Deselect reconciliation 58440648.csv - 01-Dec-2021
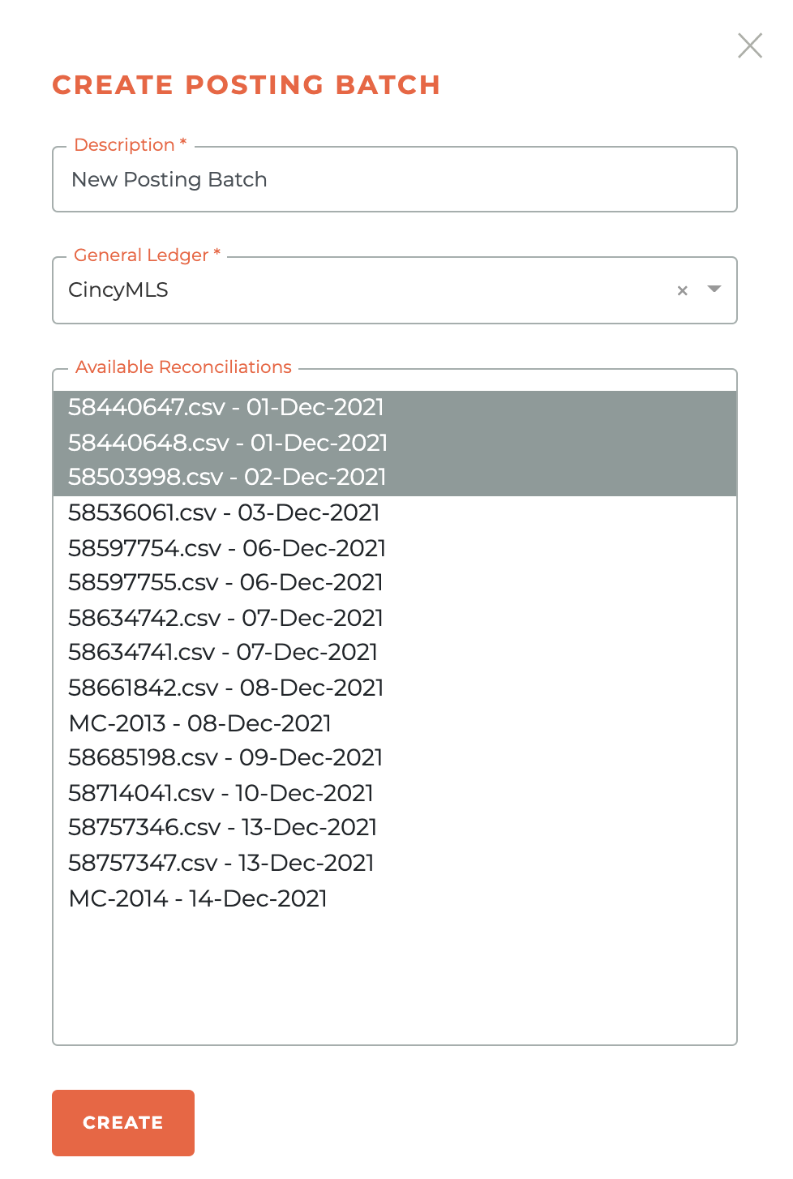The height and width of the screenshot is (1179, 793). click(228, 443)
